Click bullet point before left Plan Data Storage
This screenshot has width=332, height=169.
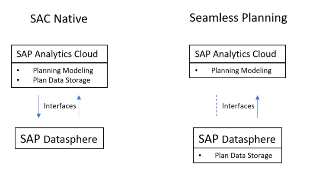pyautogui.click(x=18, y=80)
